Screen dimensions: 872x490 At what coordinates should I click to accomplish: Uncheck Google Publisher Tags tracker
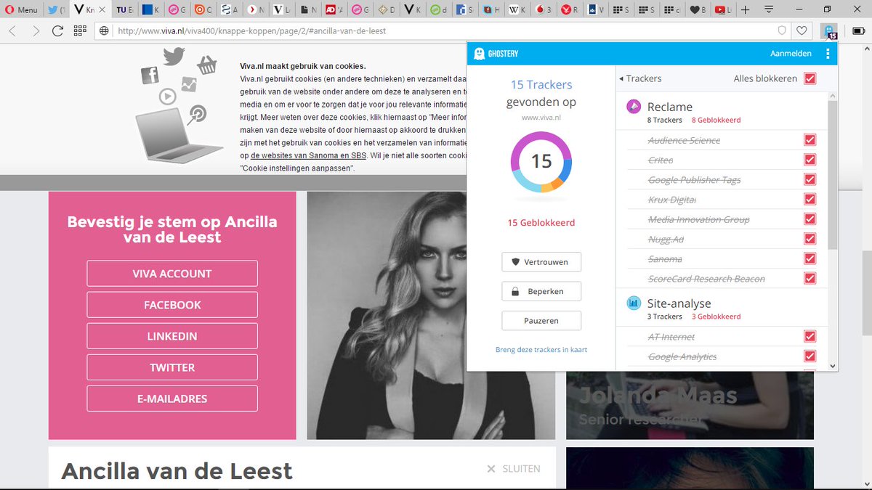point(810,179)
